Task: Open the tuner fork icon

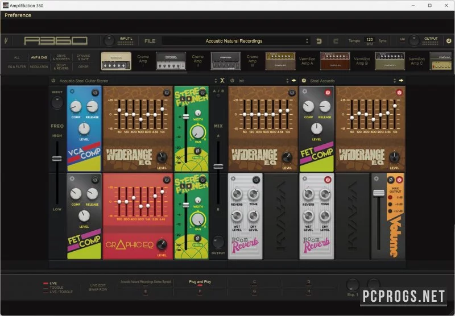Action: pos(6,41)
